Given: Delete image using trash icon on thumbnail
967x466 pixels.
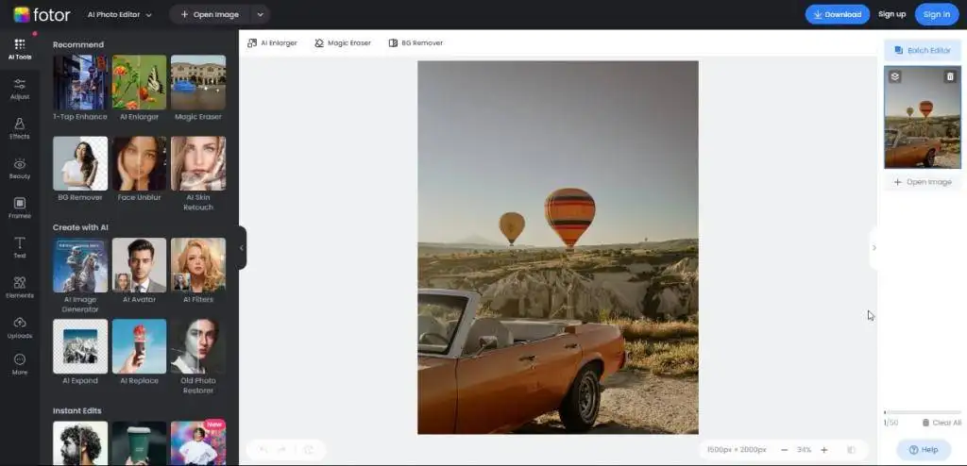Looking at the screenshot, I should pos(950,76).
